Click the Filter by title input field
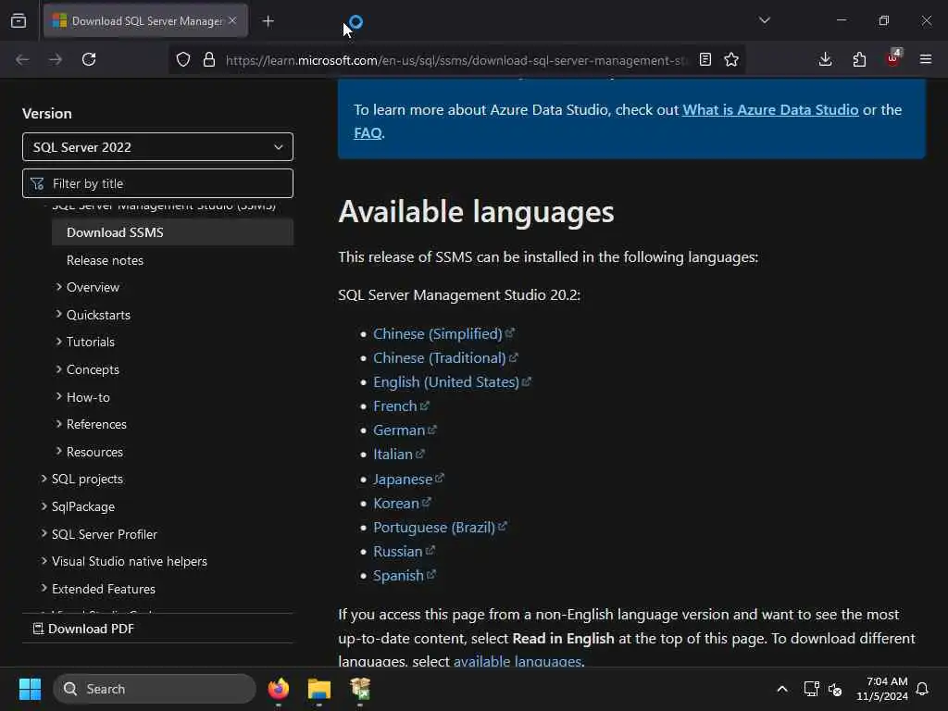948x711 pixels. point(157,183)
